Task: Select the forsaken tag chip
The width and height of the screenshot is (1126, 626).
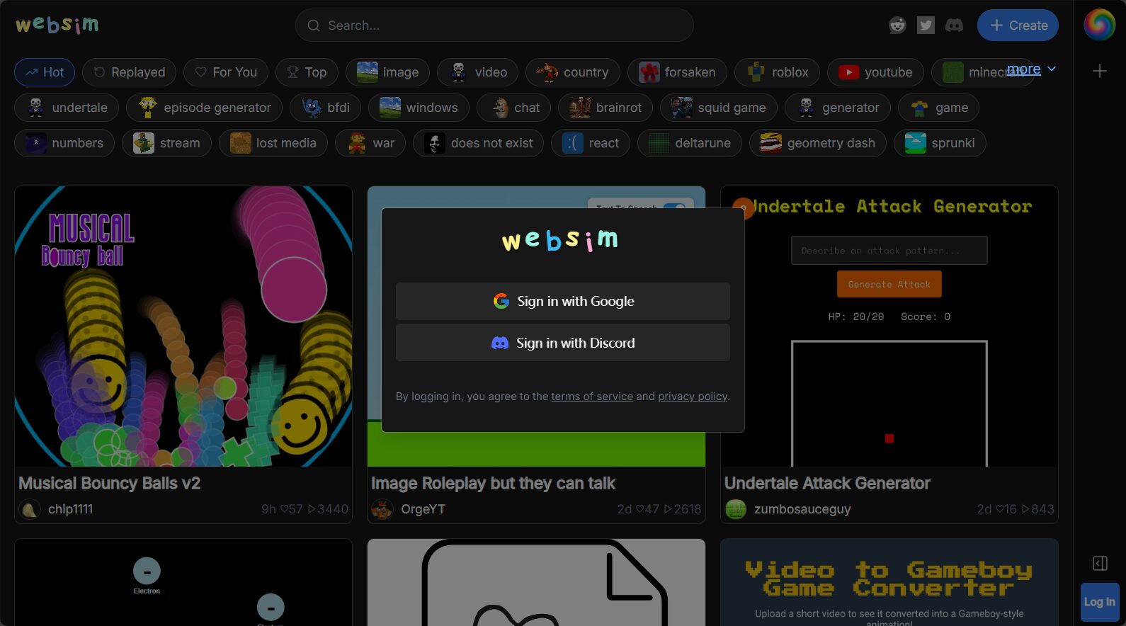Action: point(677,72)
